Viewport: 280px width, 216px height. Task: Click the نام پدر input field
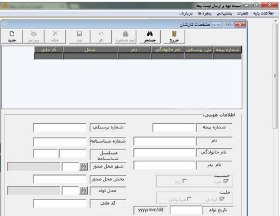click(164, 165)
